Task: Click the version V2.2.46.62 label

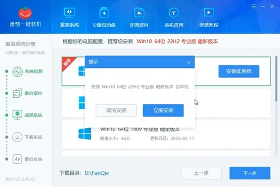Action: pos(21,179)
